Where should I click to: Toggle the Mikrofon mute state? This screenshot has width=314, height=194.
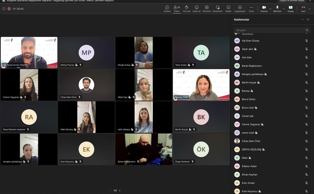(x=277, y=8)
